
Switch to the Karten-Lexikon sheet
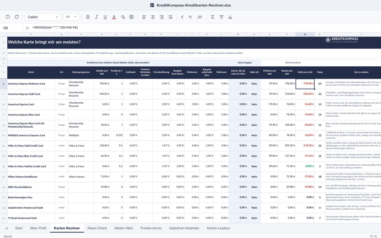pos(218,228)
